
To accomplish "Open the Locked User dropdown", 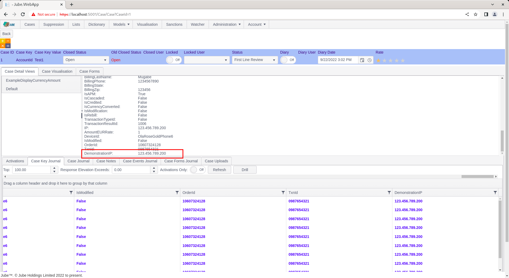I will (207, 60).
